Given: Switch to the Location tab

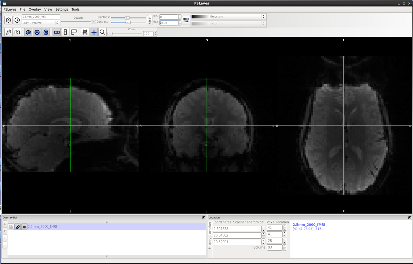Looking at the screenshot, I should tap(210, 228).
